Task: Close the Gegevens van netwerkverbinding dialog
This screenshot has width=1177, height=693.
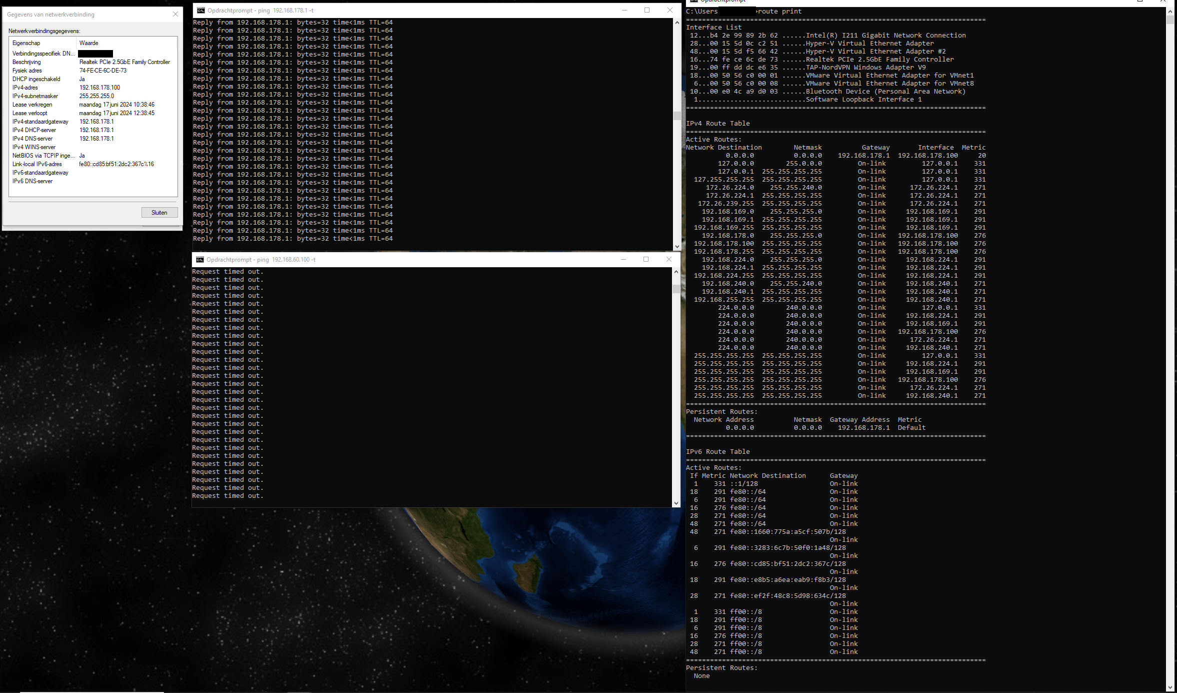Action: pyautogui.click(x=175, y=14)
